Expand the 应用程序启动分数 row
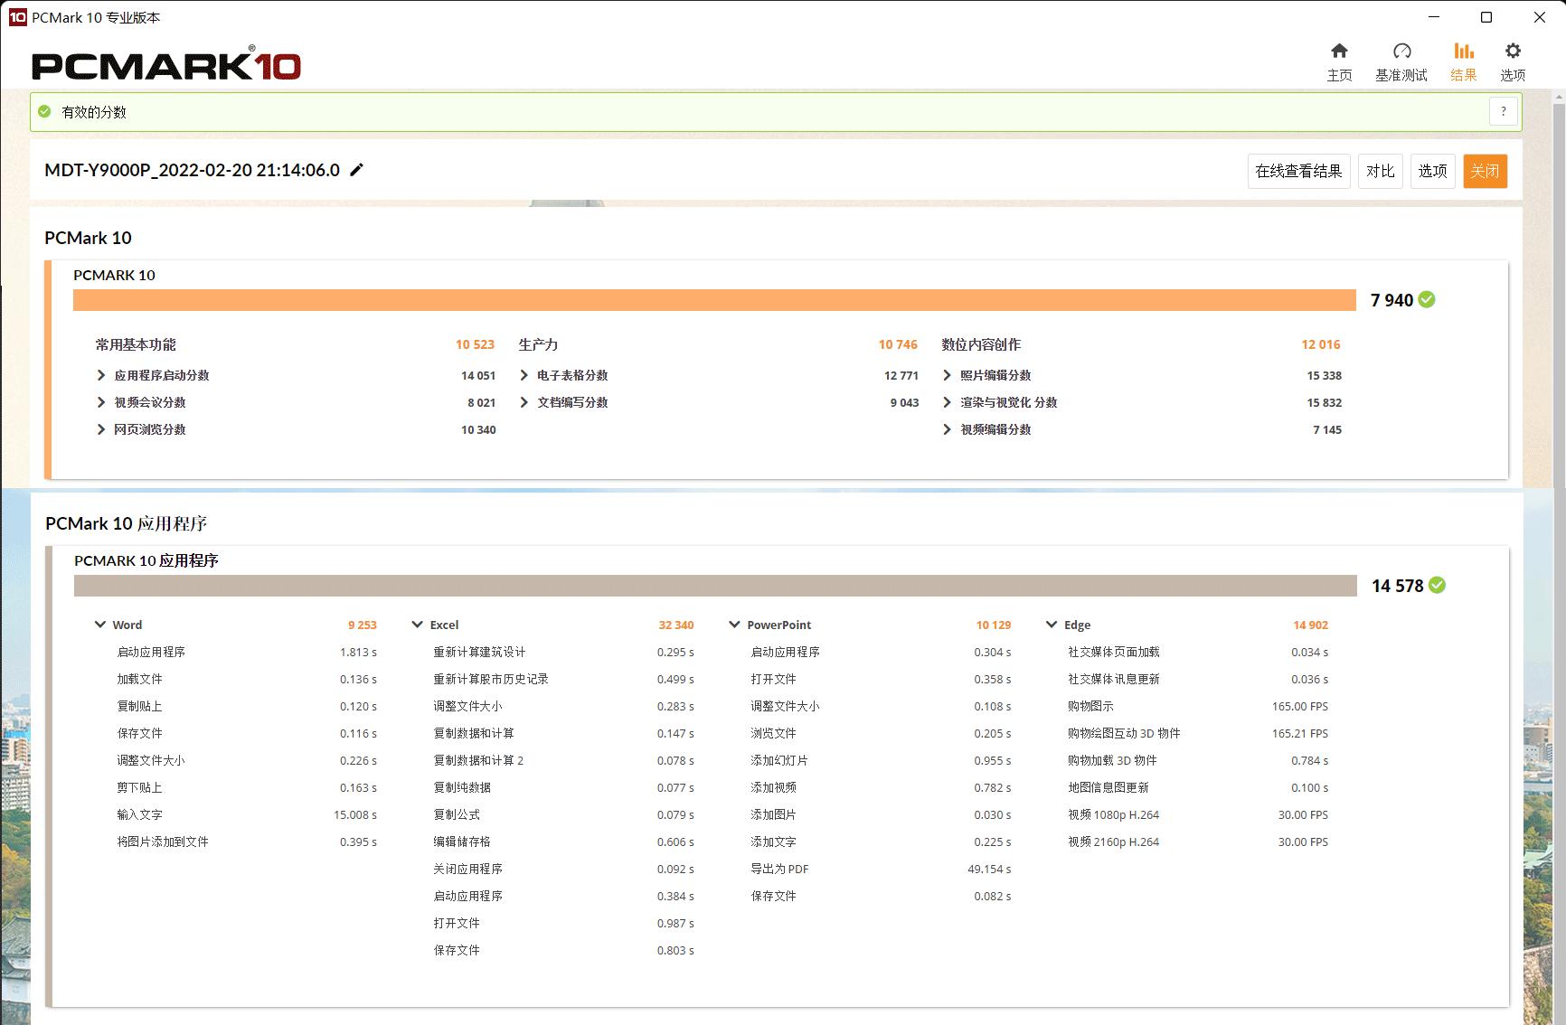Screen dimensions: 1566x1025 pos(101,375)
